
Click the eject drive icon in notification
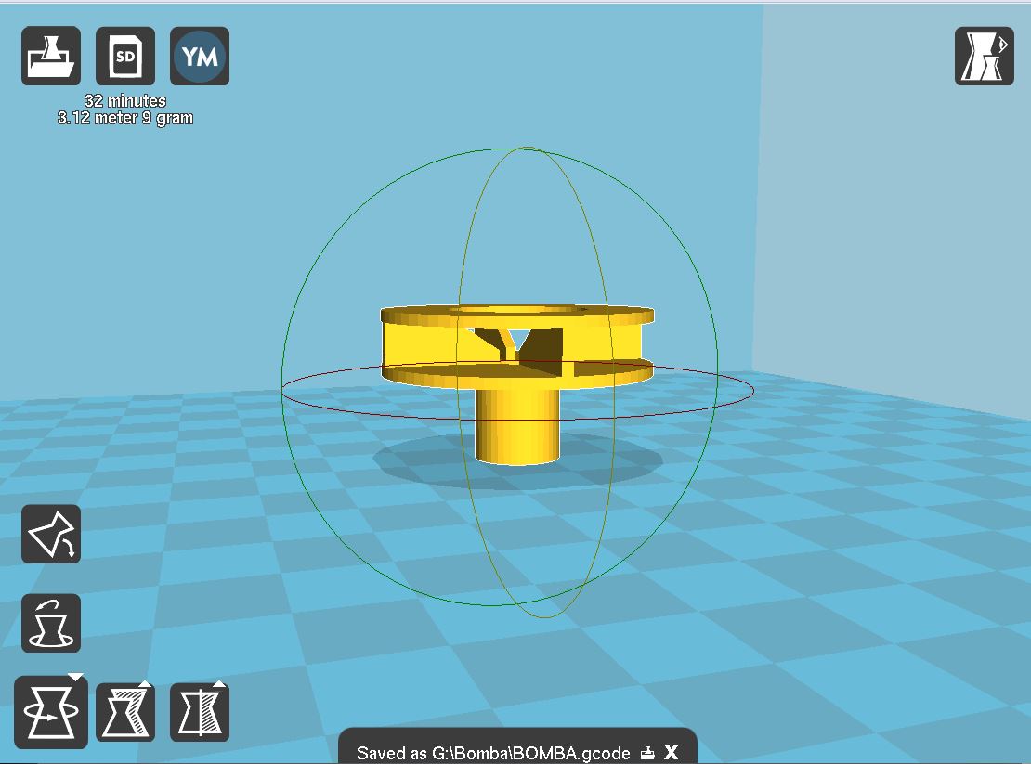point(647,753)
